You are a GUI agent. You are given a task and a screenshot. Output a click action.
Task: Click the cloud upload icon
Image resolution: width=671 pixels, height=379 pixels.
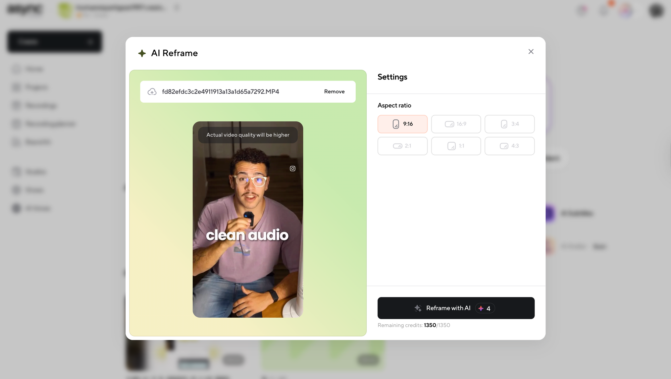point(152,92)
